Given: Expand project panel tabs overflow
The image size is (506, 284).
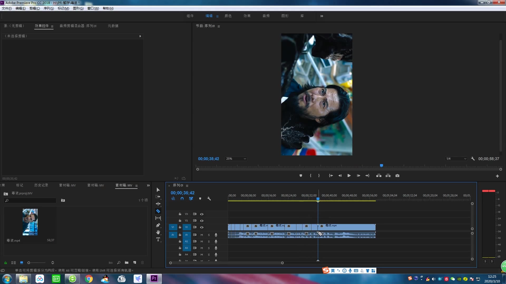Looking at the screenshot, I should tap(148, 185).
